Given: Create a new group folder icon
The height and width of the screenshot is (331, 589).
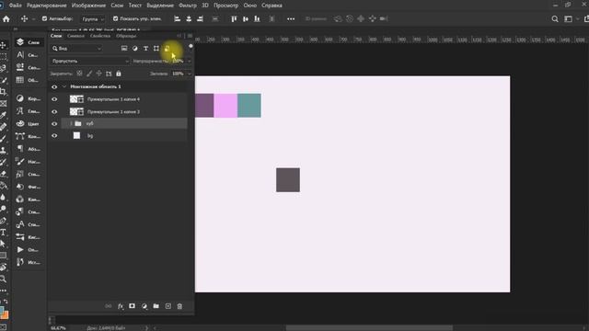Looking at the screenshot, I should [x=156, y=306].
